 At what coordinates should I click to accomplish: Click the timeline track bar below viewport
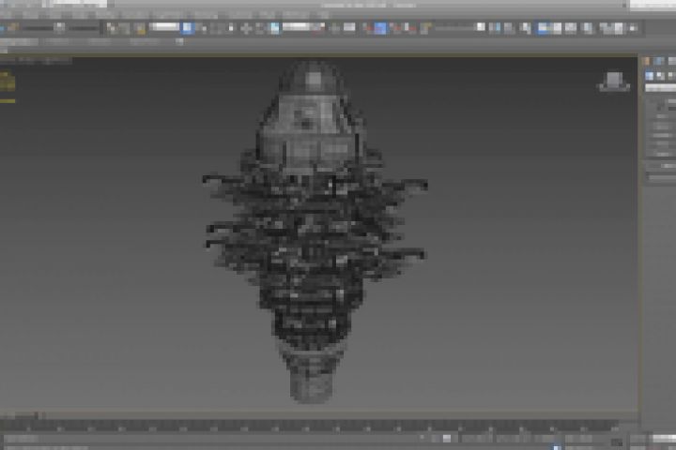point(311,427)
